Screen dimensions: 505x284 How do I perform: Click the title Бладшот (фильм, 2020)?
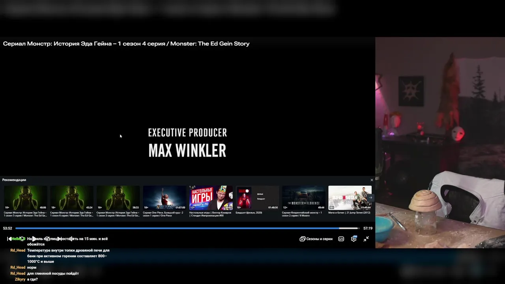pos(249,213)
